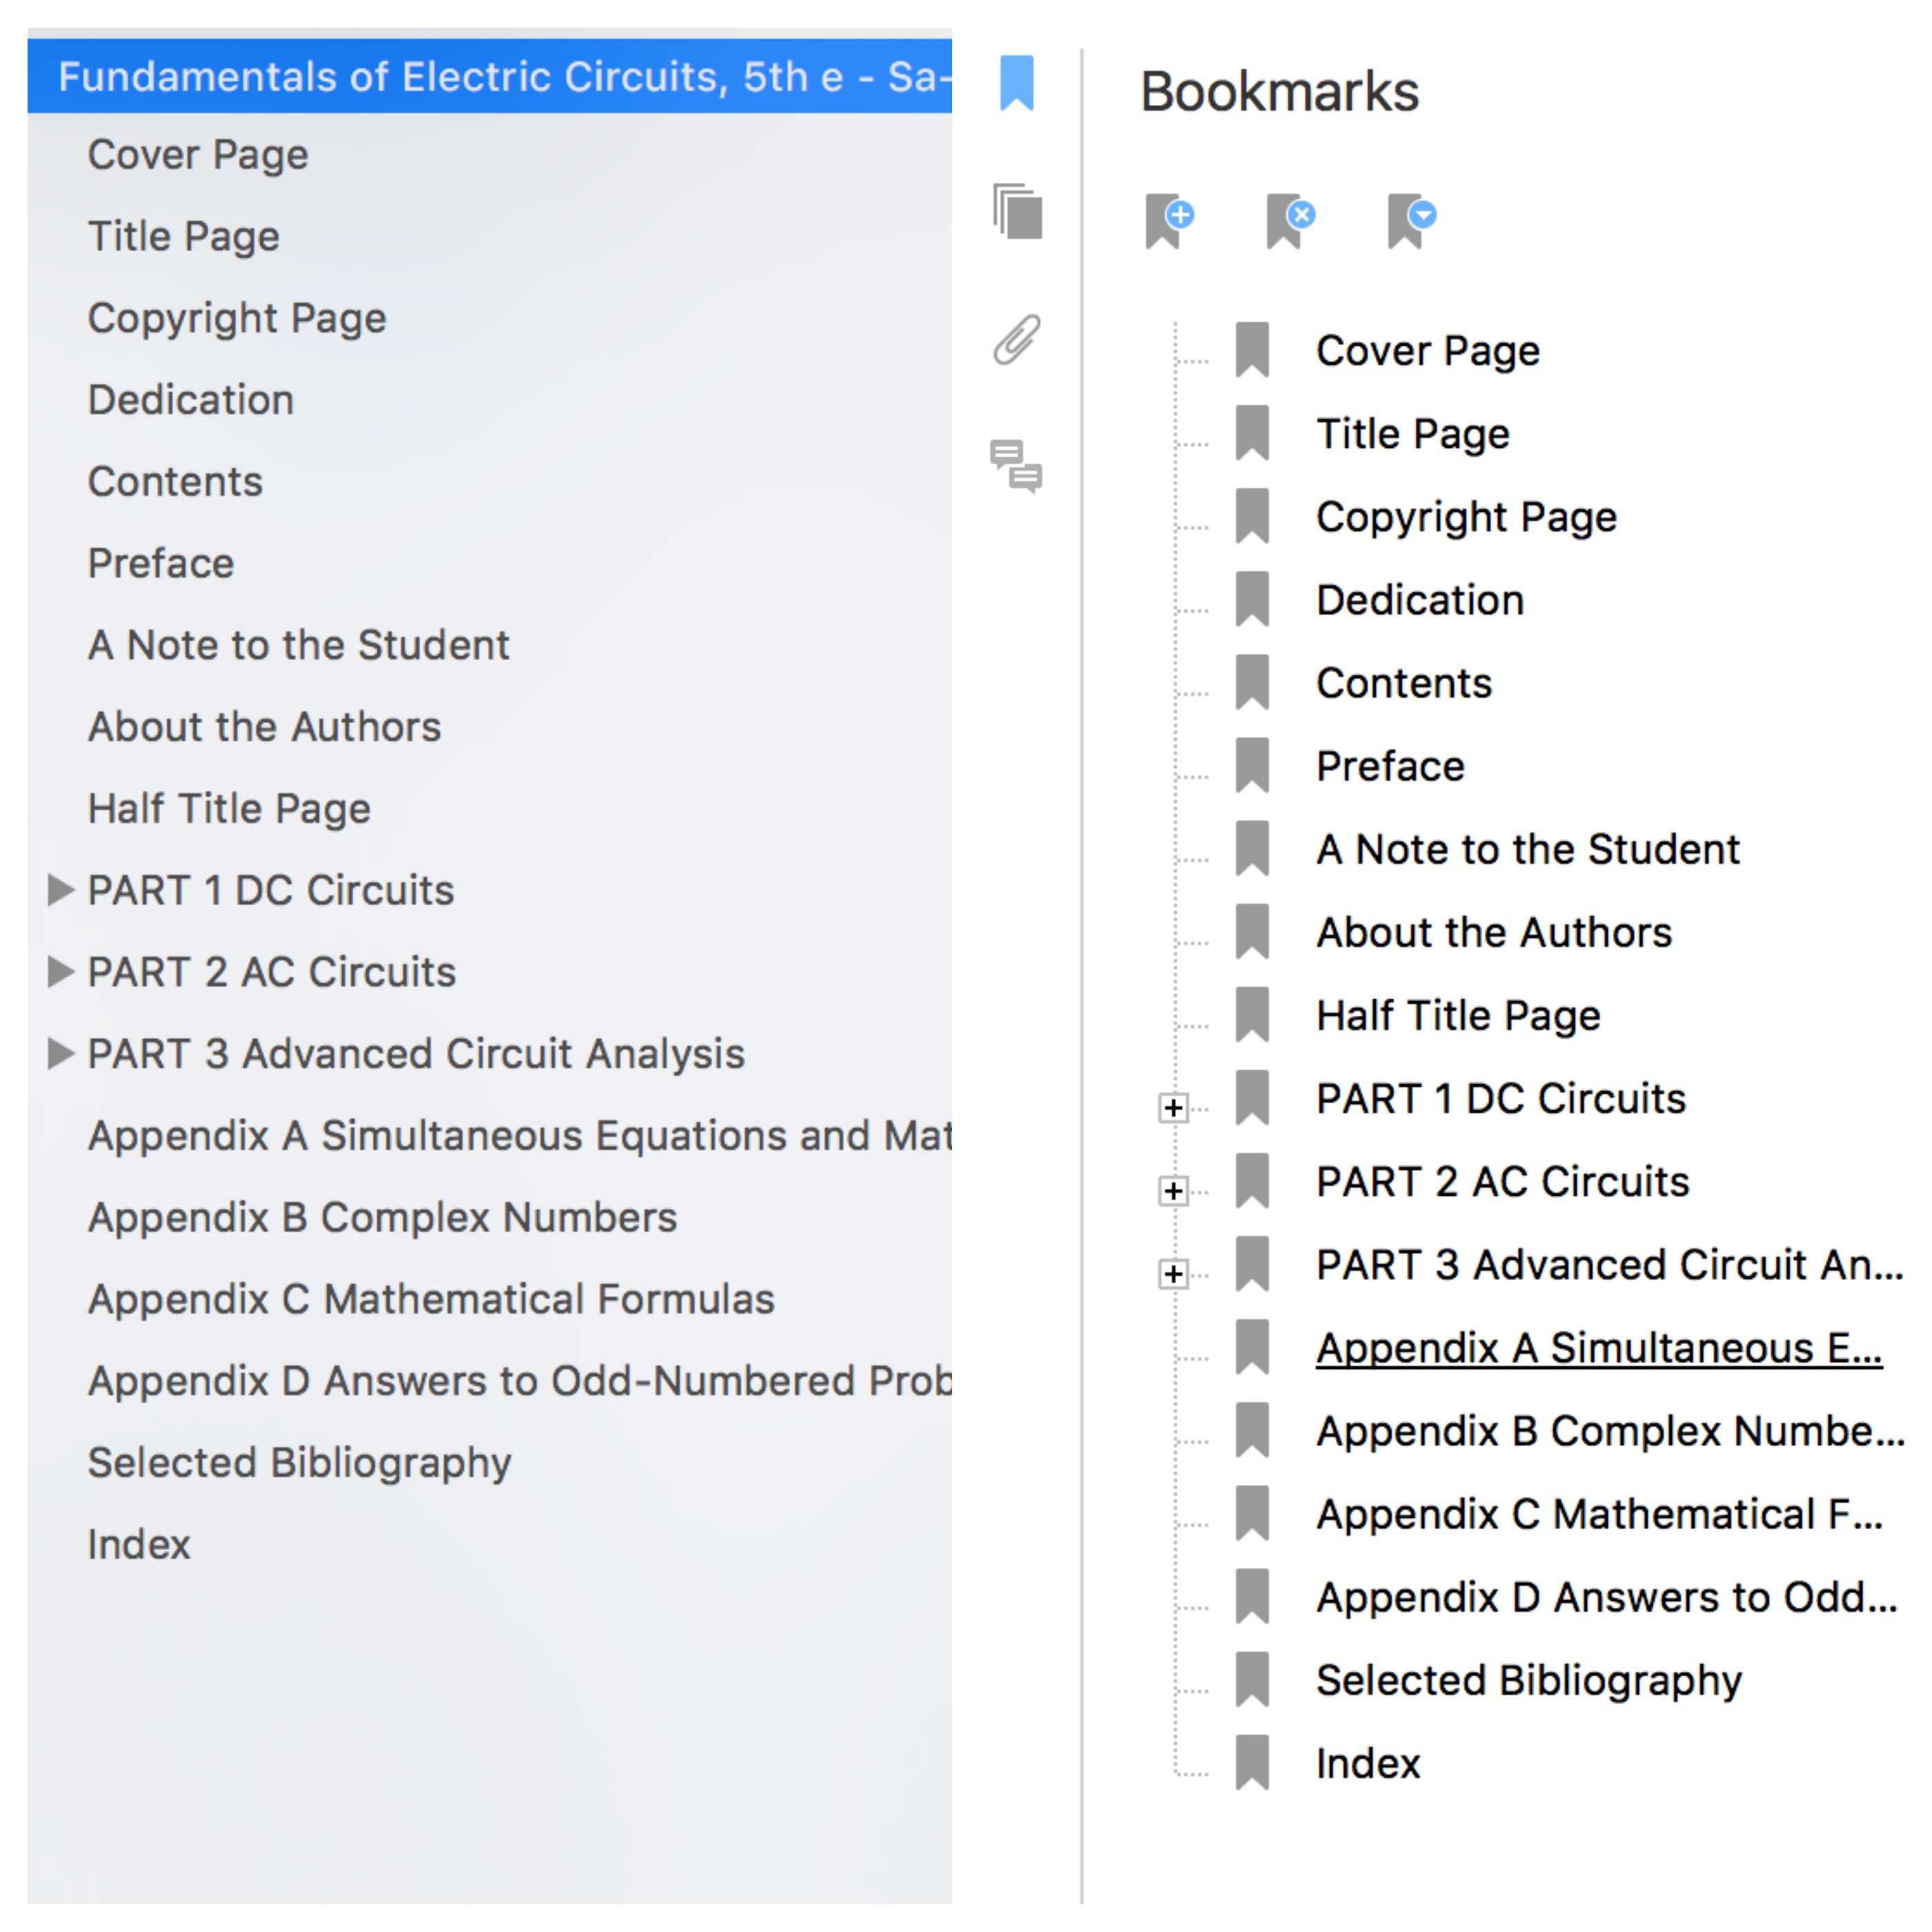Click bookmark icon beside PART 1 DC Circuits
Viewport: 1932px width, 1932px height.
tap(1252, 1097)
